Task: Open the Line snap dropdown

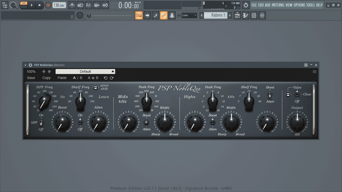Action: click(190, 15)
